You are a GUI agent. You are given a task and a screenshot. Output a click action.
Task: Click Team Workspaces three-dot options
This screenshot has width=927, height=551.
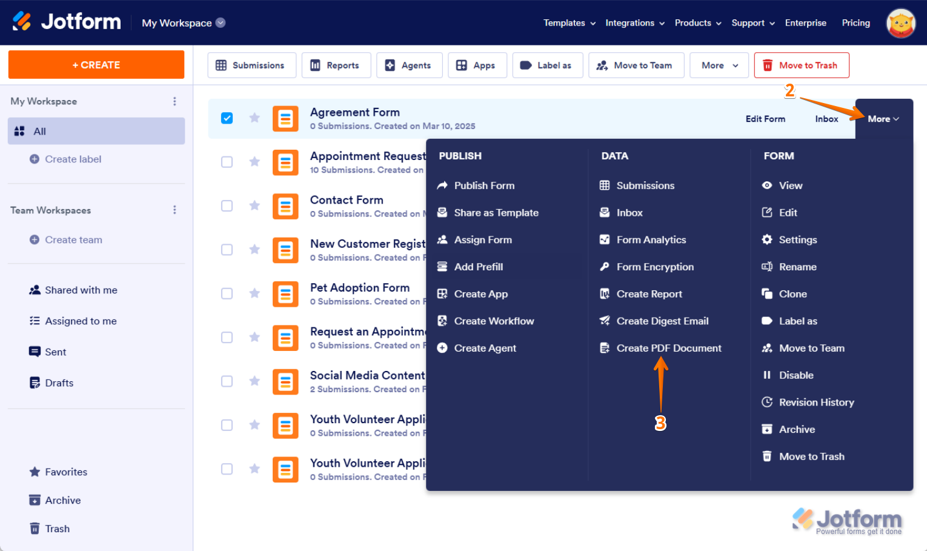click(174, 210)
